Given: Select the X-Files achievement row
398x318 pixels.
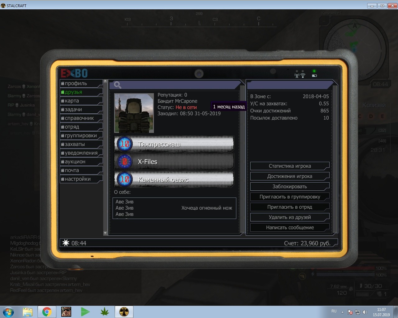Looking at the screenshot, I should click(174, 161).
